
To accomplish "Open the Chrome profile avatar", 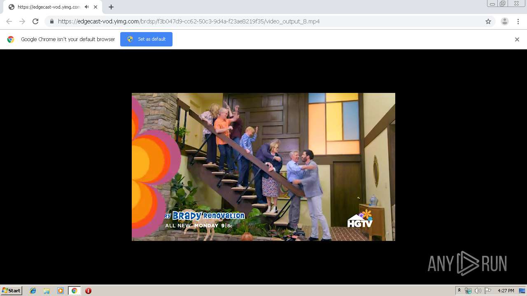I will tap(505, 21).
